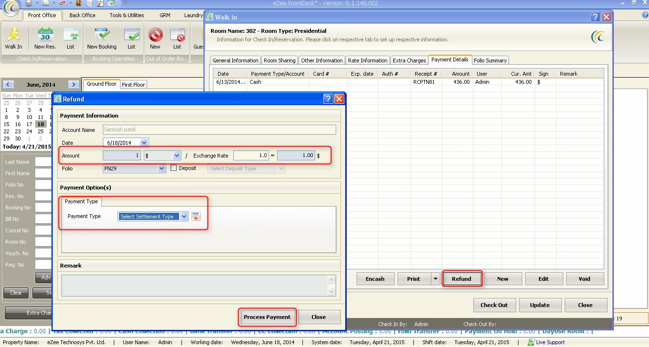Click the Void button
The image size is (649, 347).
click(x=584, y=279)
